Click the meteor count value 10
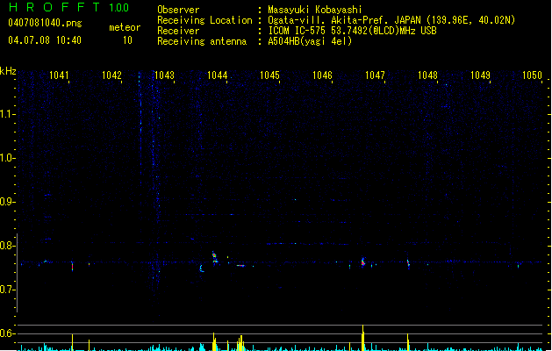Screen dimensions: 552x351 tap(127, 40)
